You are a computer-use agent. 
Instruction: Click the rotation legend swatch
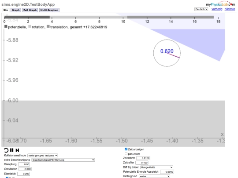click(30, 26)
